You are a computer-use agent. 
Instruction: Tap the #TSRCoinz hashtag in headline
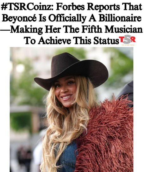click(x=27, y=7)
